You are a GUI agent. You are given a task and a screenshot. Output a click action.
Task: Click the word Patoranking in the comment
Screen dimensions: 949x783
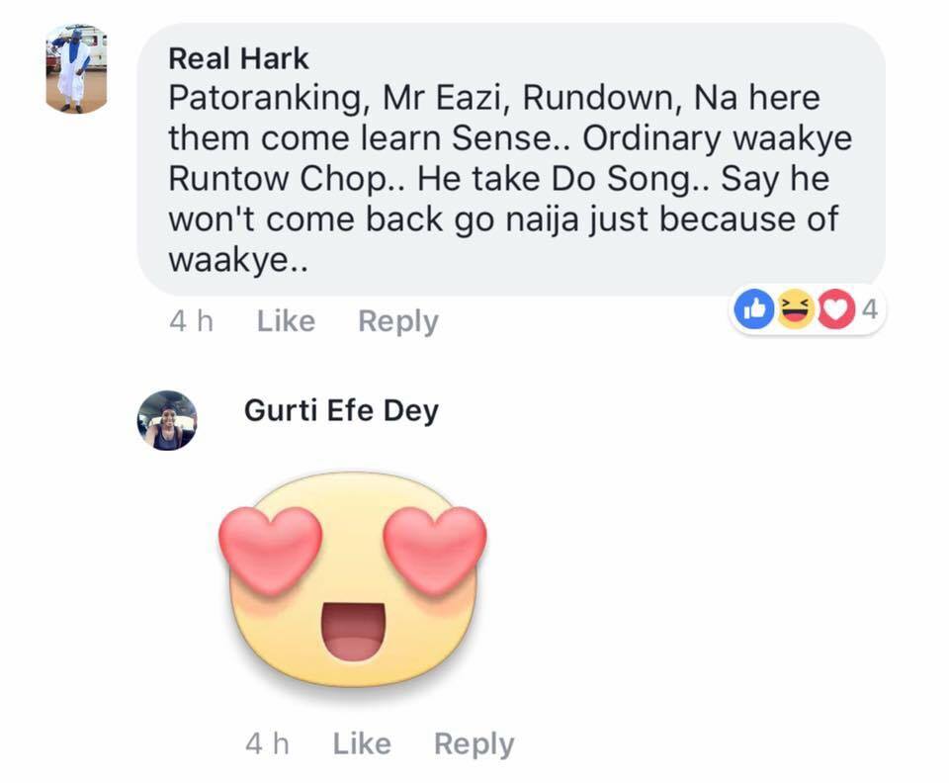[x=266, y=99]
